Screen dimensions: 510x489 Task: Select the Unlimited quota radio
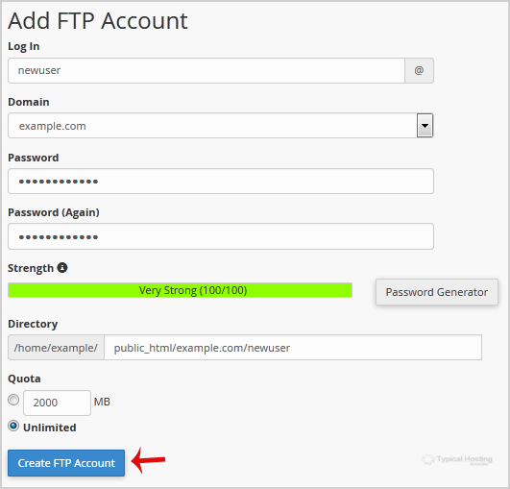(x=13, y=426)
